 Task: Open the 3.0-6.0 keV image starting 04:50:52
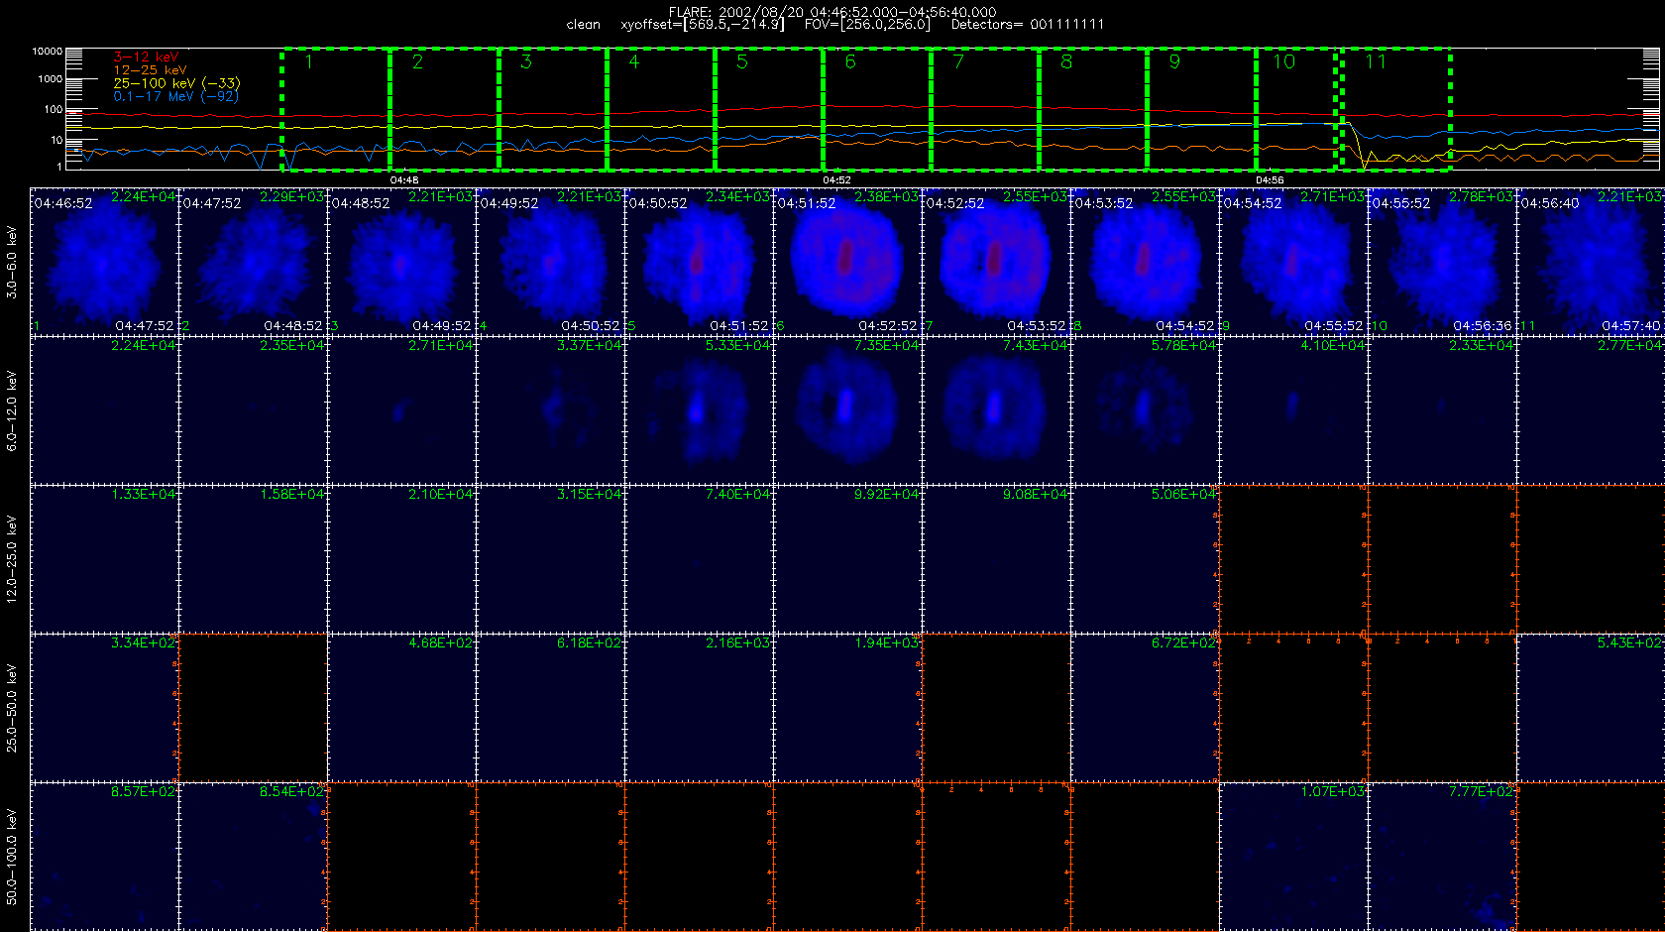point(699,262)
